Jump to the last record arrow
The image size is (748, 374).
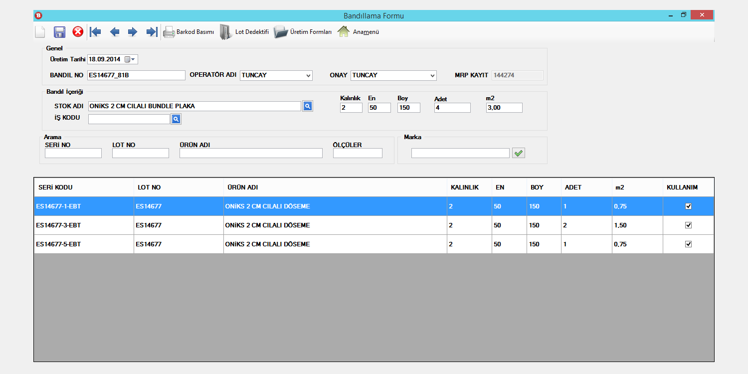coord(152,32)
